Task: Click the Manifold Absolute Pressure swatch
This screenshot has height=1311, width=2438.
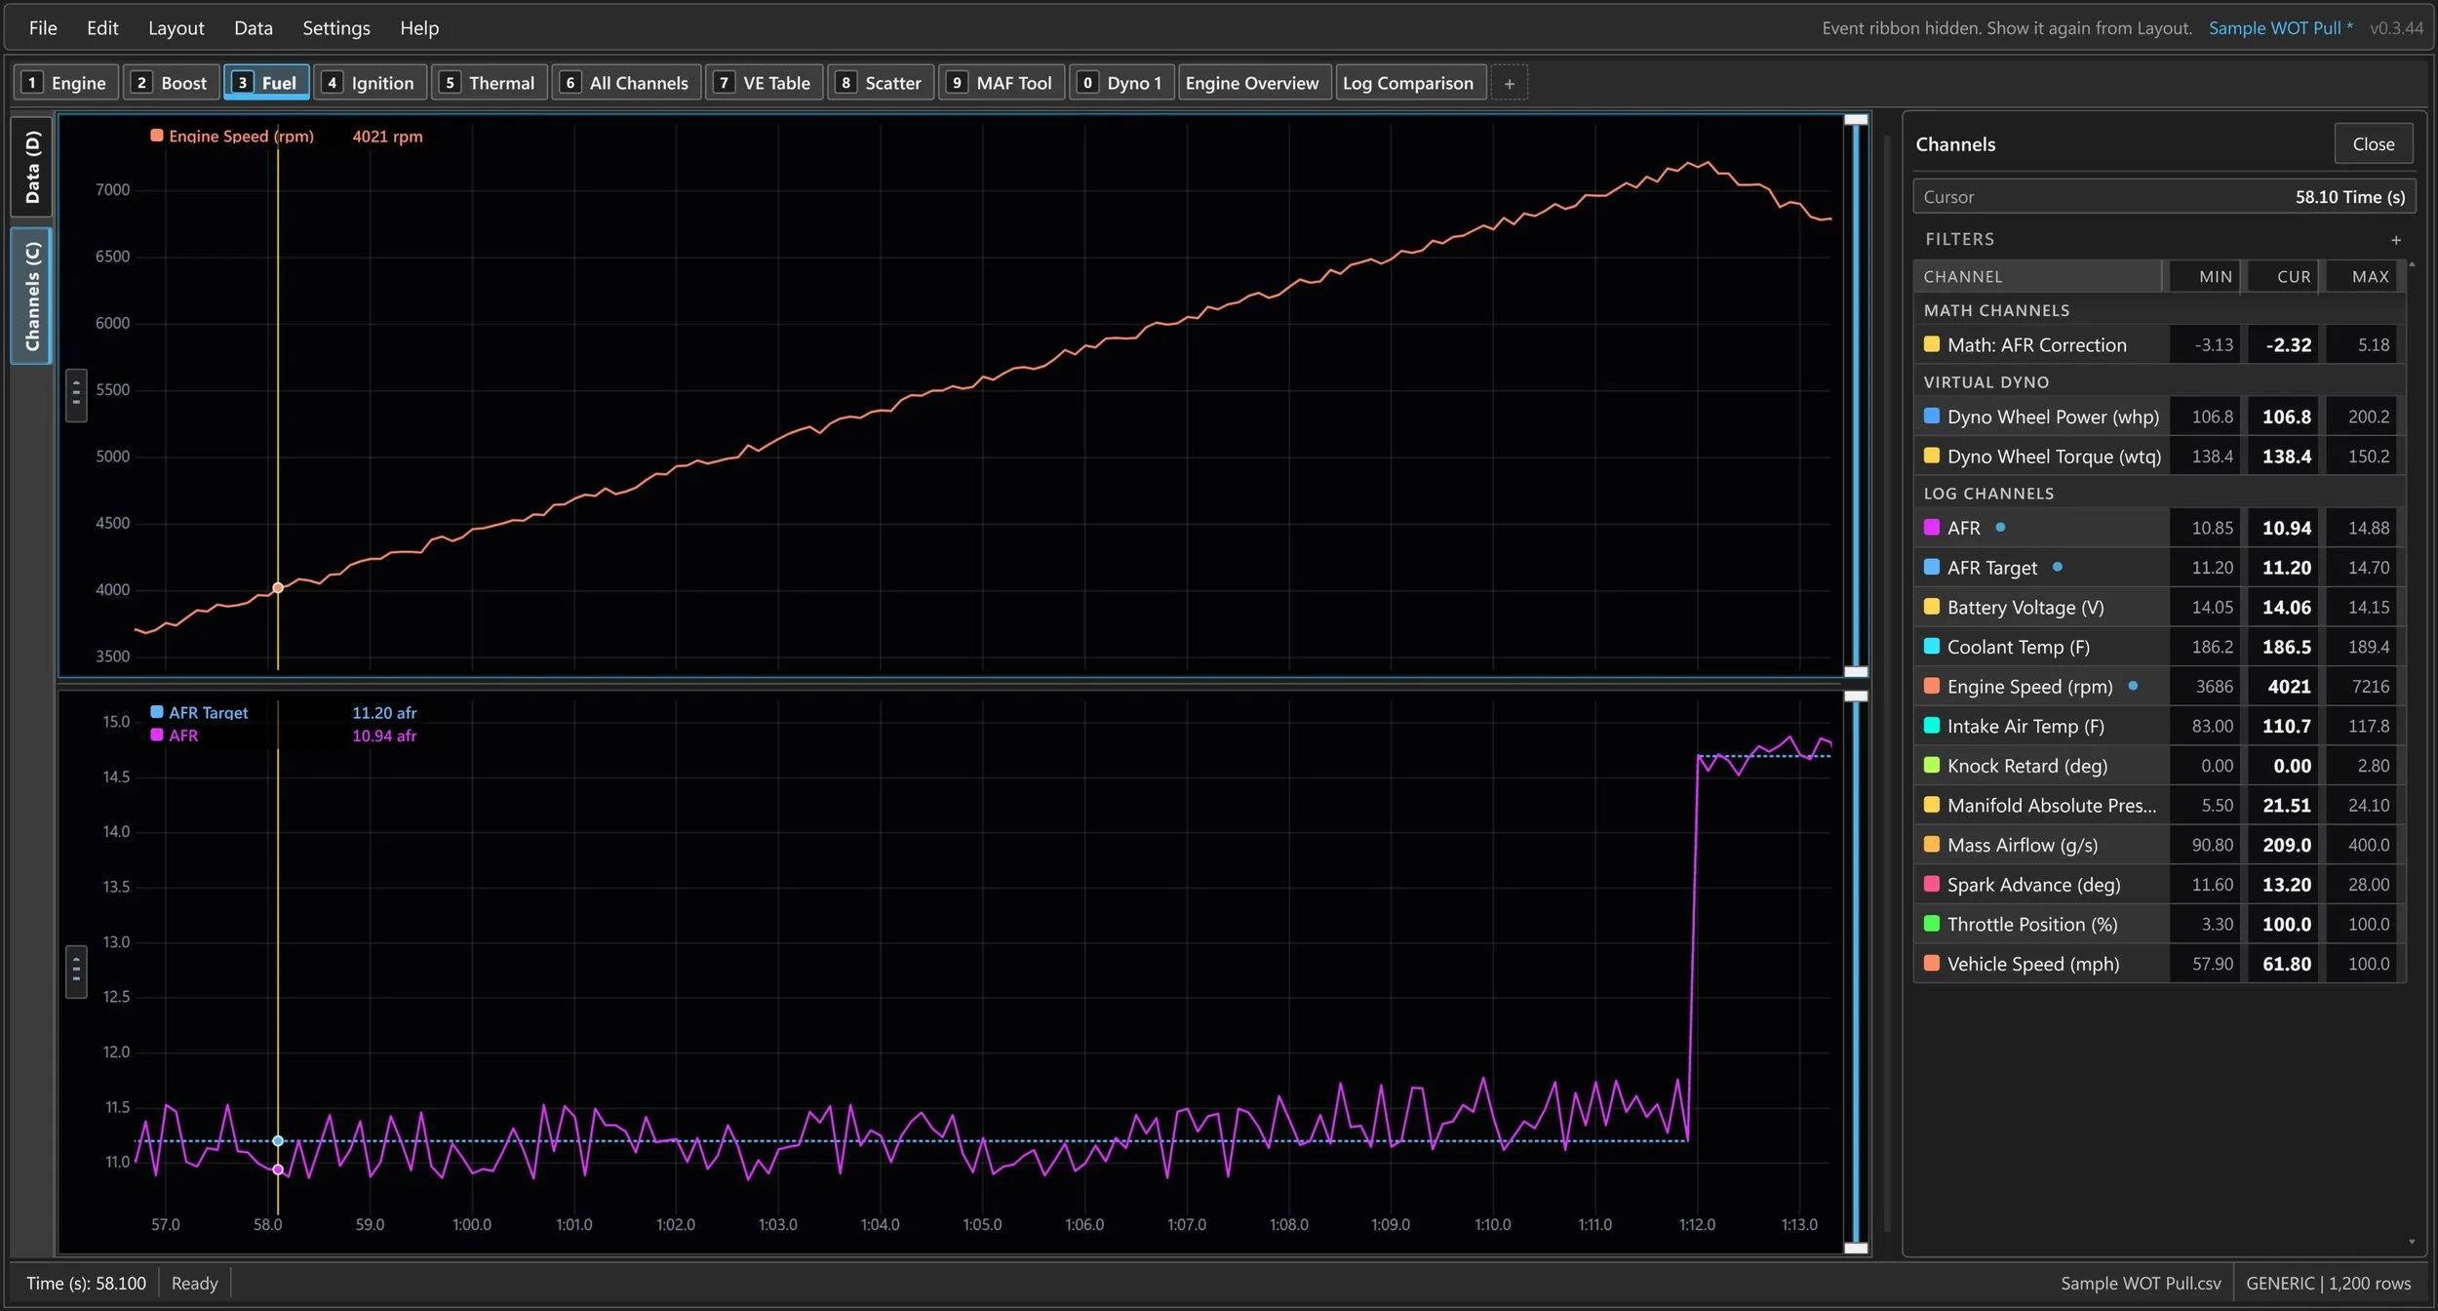Action: coord(1931,805)
